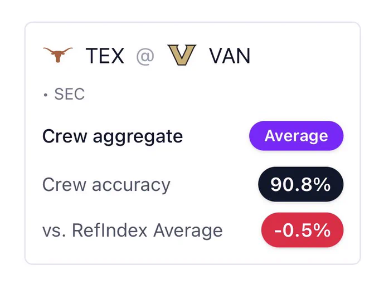Click the word RefIndex in the label

click(110, 230)
